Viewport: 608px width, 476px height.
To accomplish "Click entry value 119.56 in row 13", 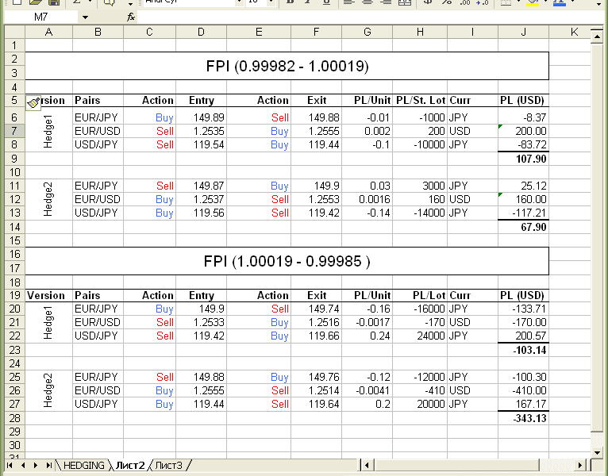I will click(x=201, y=213).
